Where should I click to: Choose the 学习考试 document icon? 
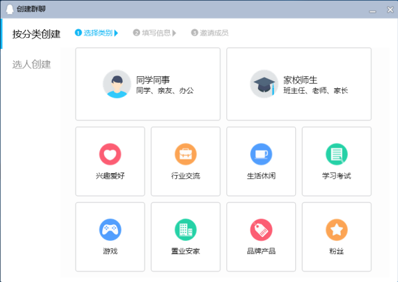pyautogui.click(x=336, y=155)
